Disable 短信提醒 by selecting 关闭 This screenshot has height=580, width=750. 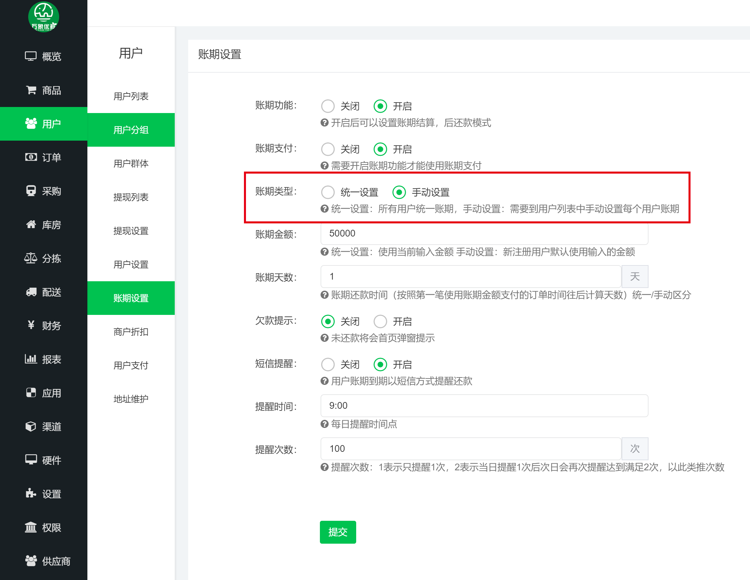click(328, 364)
